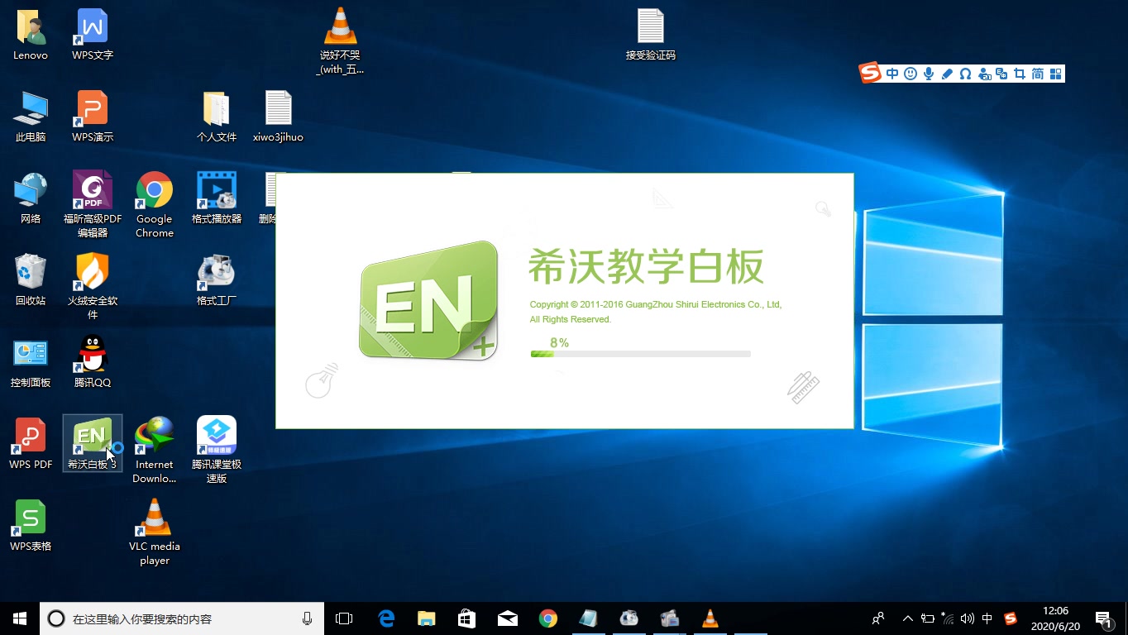Viewport: 1128px width, 635px height.
Task: Toggle the 中 IME indicator in the system tray
Action: pos(987,618)
